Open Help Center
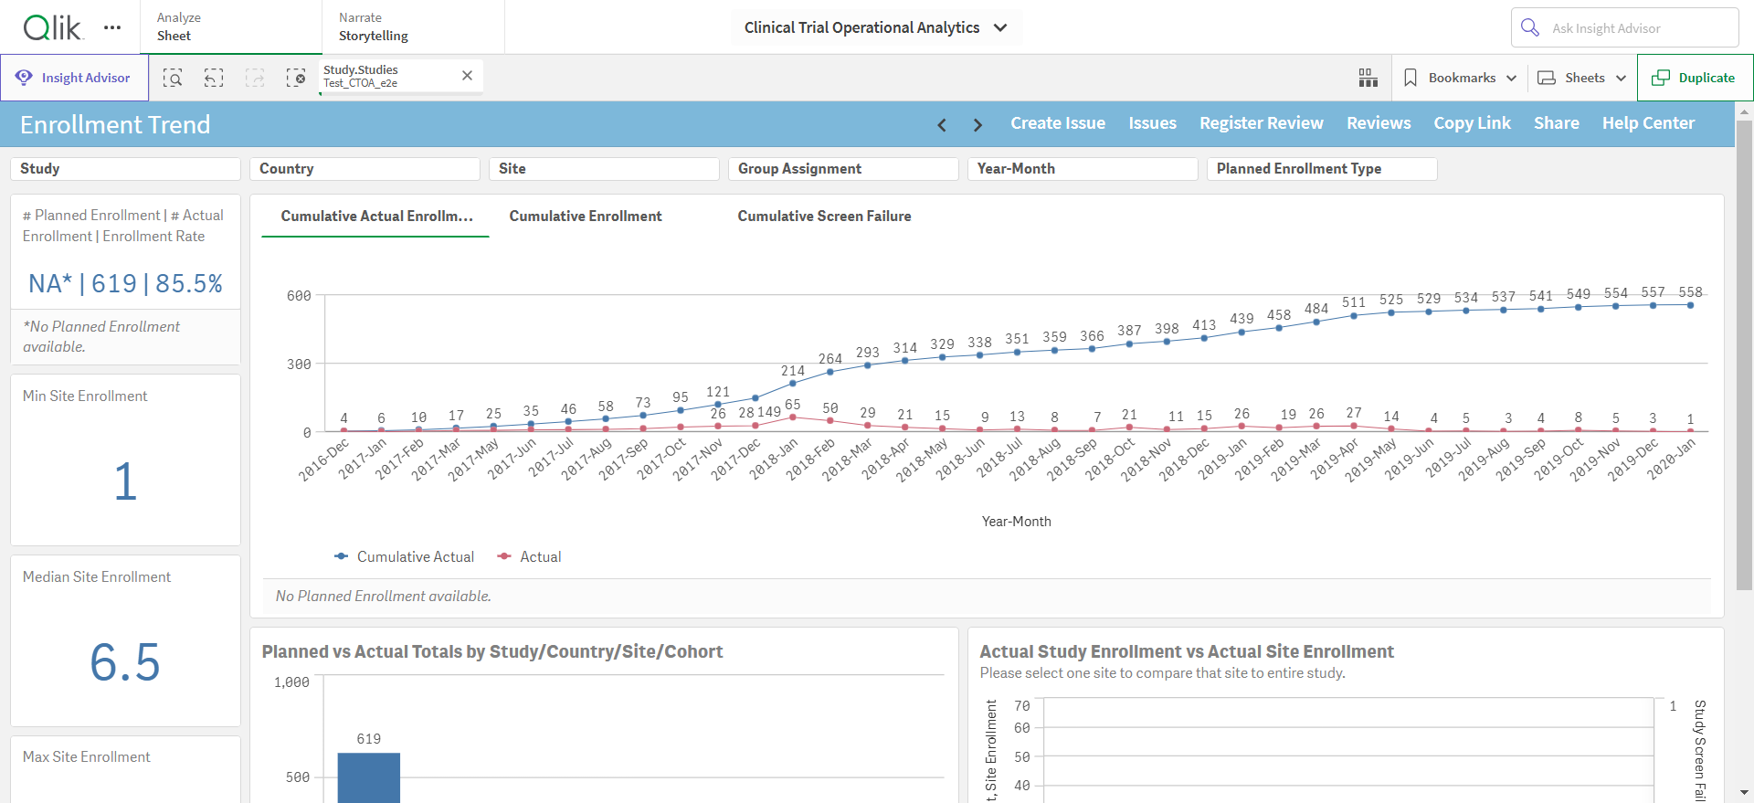Image resolution: width=1754 pixels, height=803 pixels. [x=1648, y=123]
